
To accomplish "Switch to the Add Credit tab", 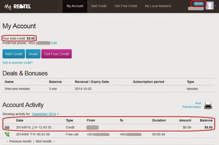I will coord(99,6).
